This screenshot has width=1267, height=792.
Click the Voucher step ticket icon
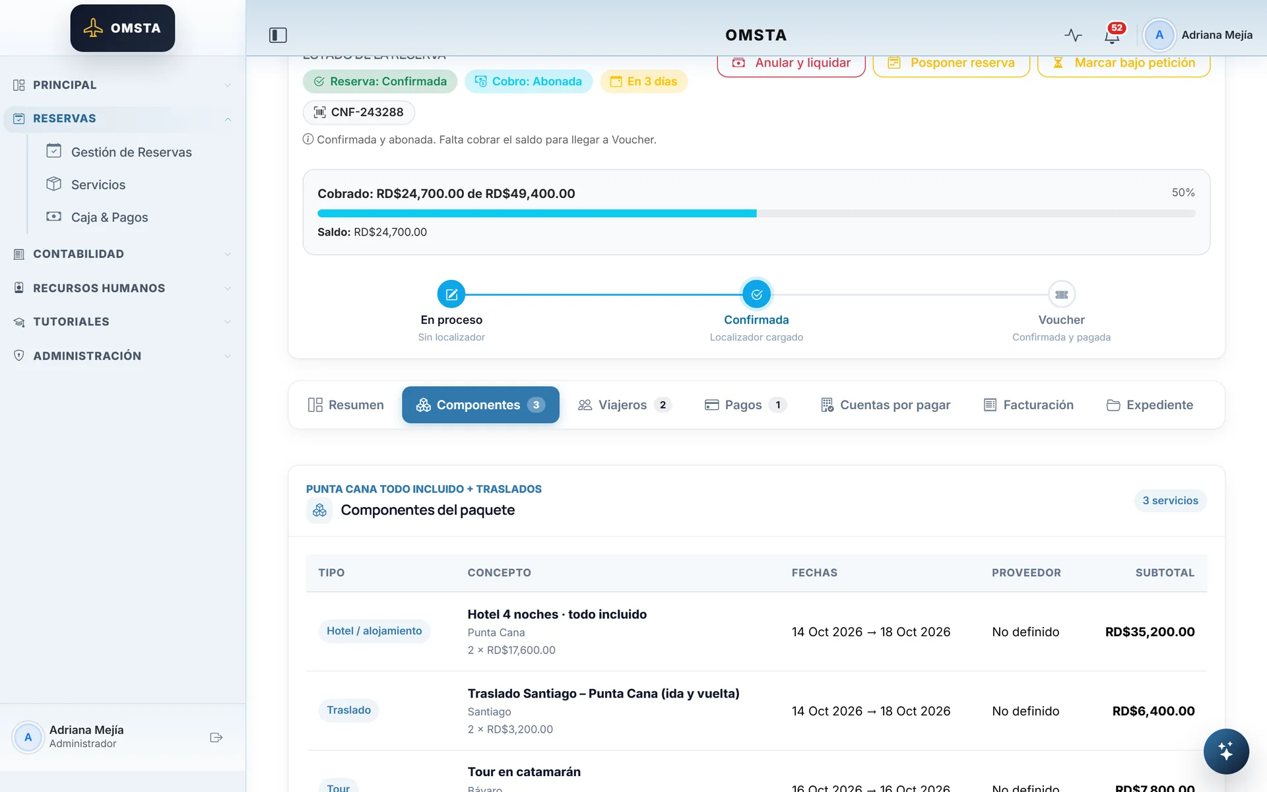(1061, 294)
